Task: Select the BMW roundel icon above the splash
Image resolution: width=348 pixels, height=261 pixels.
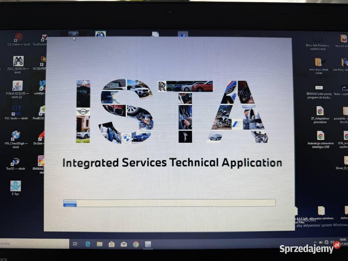Action: tap(100, 34)
